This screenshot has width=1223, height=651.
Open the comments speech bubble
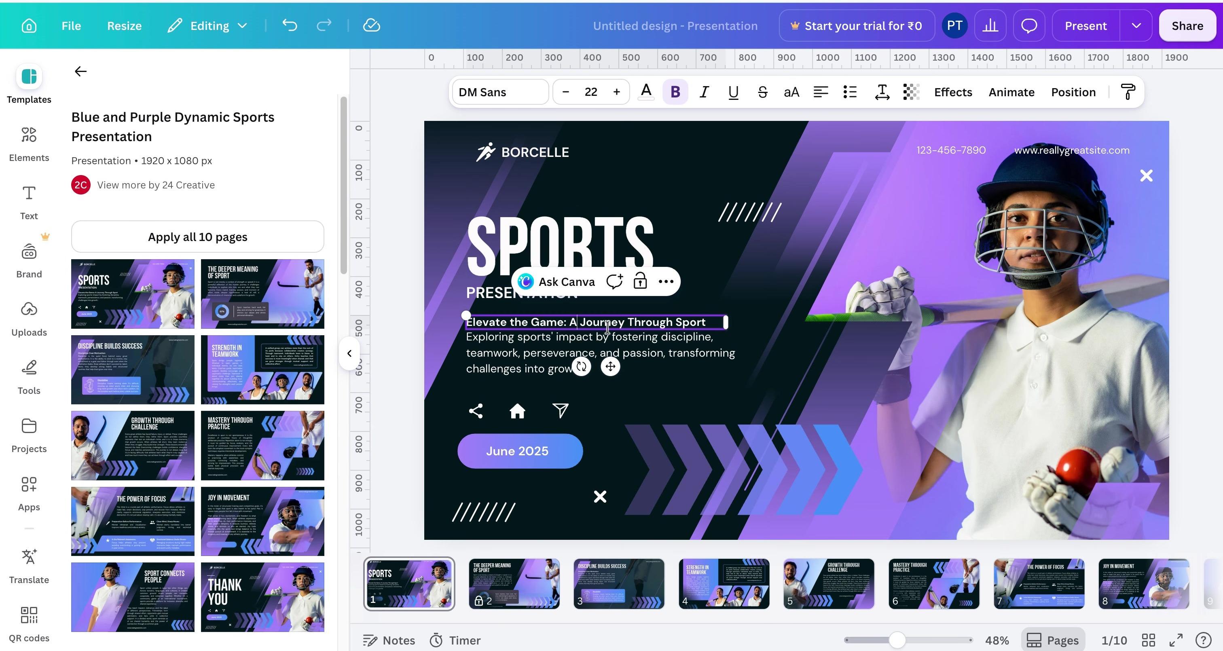tap(1029, 25)
